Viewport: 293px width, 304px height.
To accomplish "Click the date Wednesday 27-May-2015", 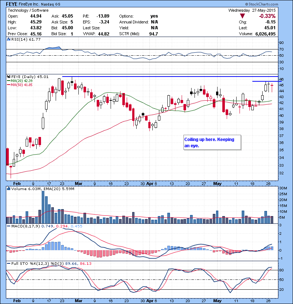I will (x=252, y=10).
